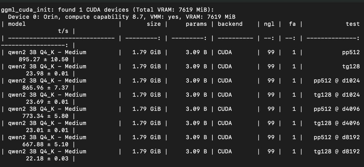
Task: Click the 'pp512 @ d8192' test entry
Action: [x=337, y=138]
